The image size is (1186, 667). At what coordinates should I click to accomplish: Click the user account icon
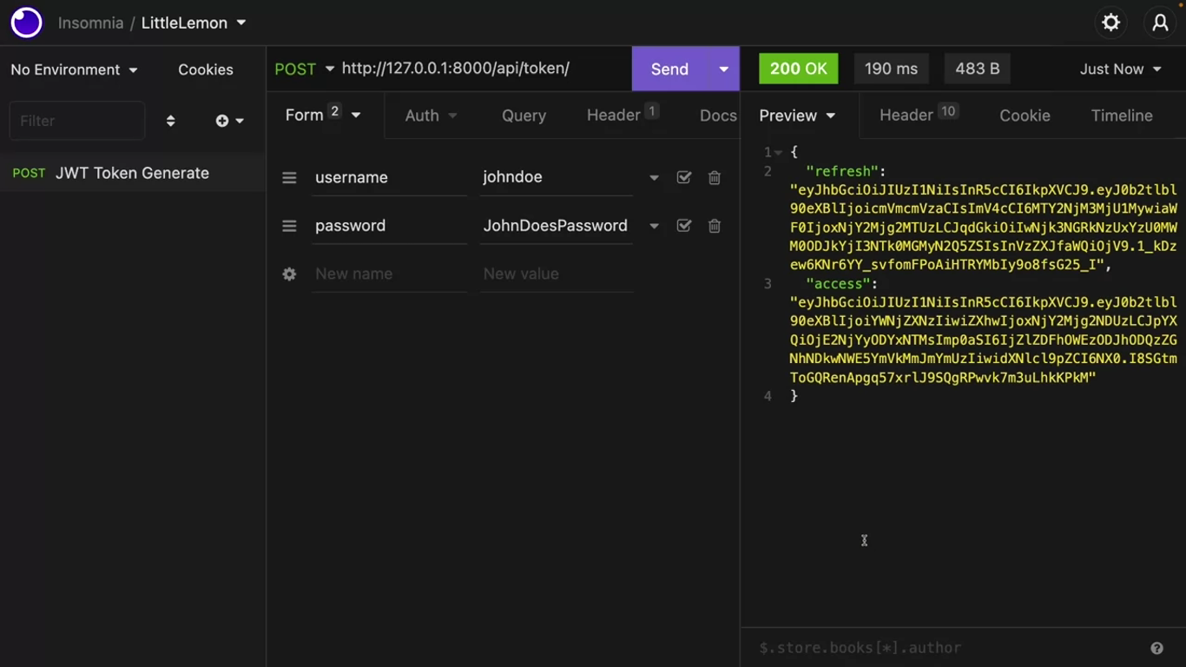tap(1160, 23)
